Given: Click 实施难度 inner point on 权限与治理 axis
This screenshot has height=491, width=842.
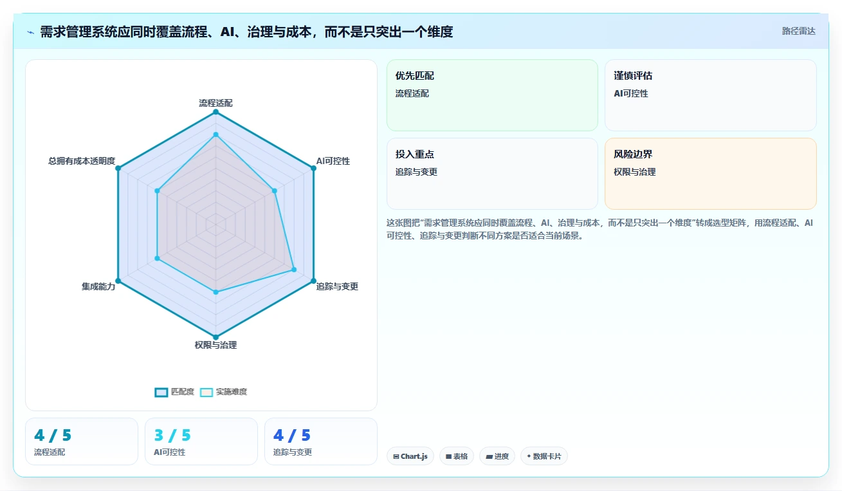Looking at the screenshot, I should [x=215, y=292].
